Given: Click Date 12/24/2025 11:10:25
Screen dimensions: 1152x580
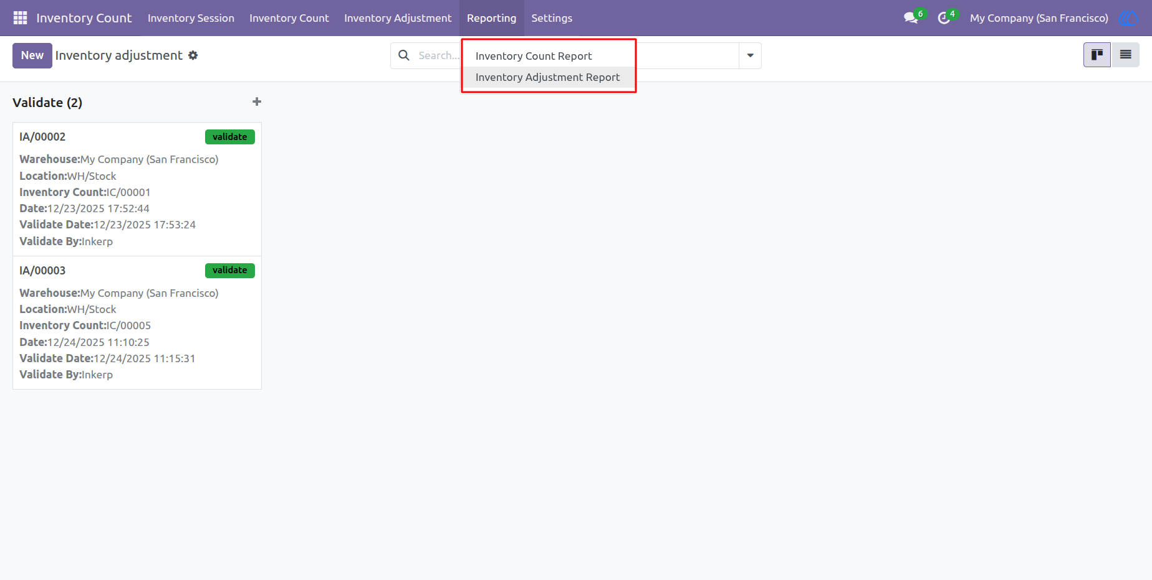Looking at the screenshot, I should tap(84, 342).
